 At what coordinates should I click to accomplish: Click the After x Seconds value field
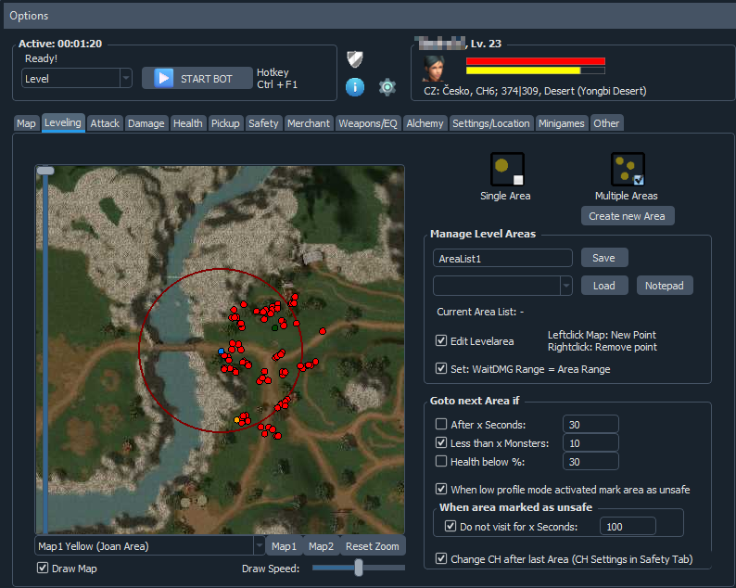[590, 425]
